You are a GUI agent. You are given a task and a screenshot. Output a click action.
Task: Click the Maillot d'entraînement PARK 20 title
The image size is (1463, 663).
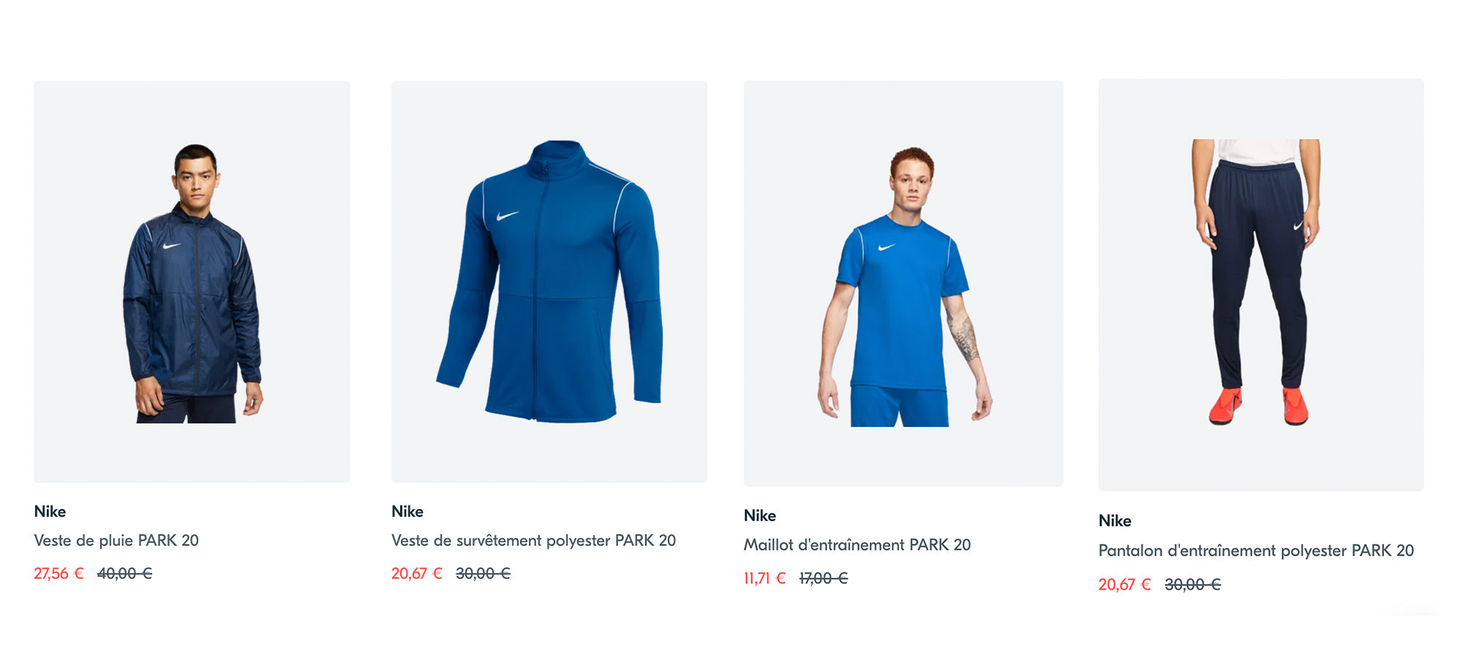point(857,545)
